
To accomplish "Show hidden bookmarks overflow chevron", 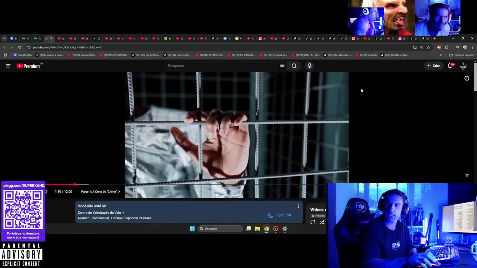I will [441, 55].
